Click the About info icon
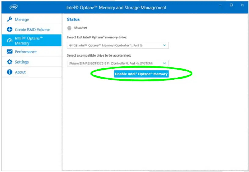The height and width of the screenshot is (172, 249). 9,72
